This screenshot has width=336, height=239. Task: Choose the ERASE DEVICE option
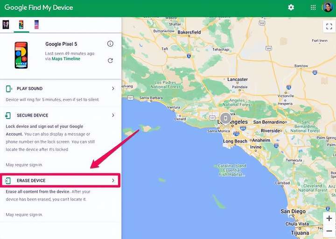pos(31,181)
